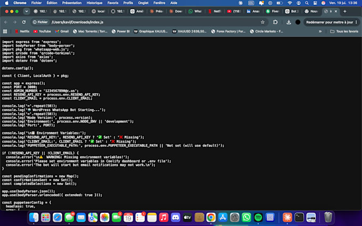The image size is (362, 226).
Task: Open Mail from the Dock
Action: click(x=81, y=217)
